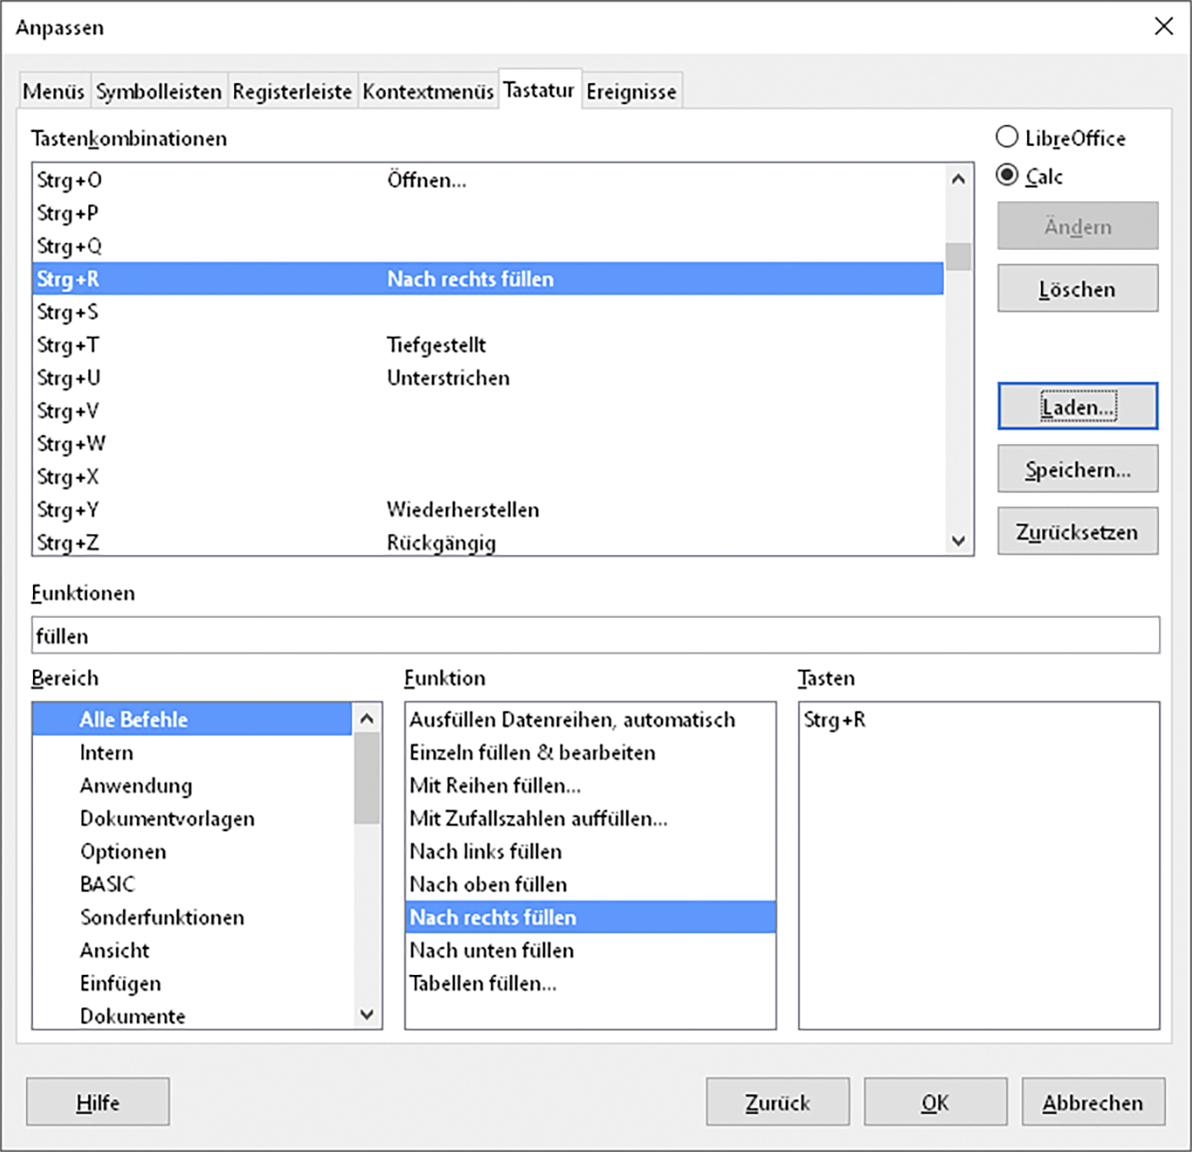Select the Strg+Q shortcut row
The width and height of the screenshot is (1192, 1152).
coord(488,245)
